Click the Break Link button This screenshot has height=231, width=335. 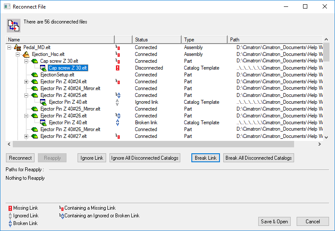click(x=205, y=158)
